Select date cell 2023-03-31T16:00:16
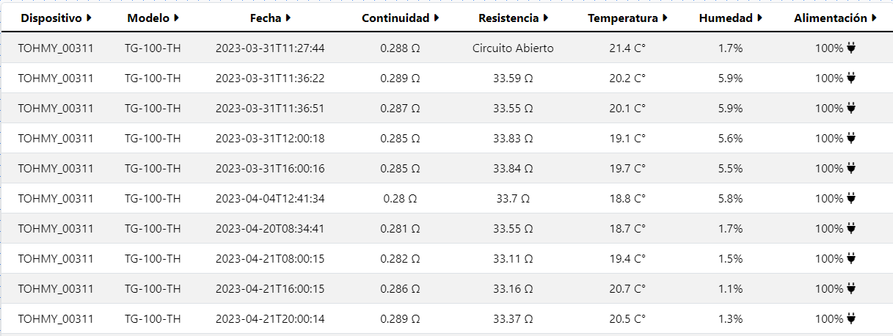 tap(270, 168)
